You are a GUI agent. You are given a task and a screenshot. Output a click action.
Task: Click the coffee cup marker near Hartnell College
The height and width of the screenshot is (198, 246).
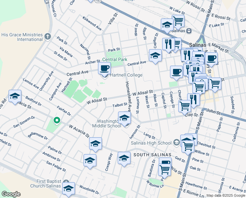104,68
